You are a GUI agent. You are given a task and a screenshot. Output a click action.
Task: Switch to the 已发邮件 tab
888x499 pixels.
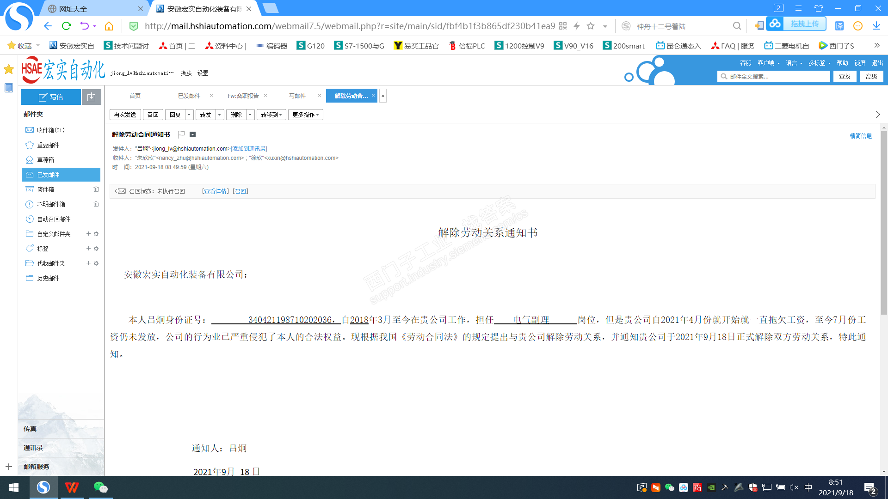pyautogui.click(x=189, y=96)
